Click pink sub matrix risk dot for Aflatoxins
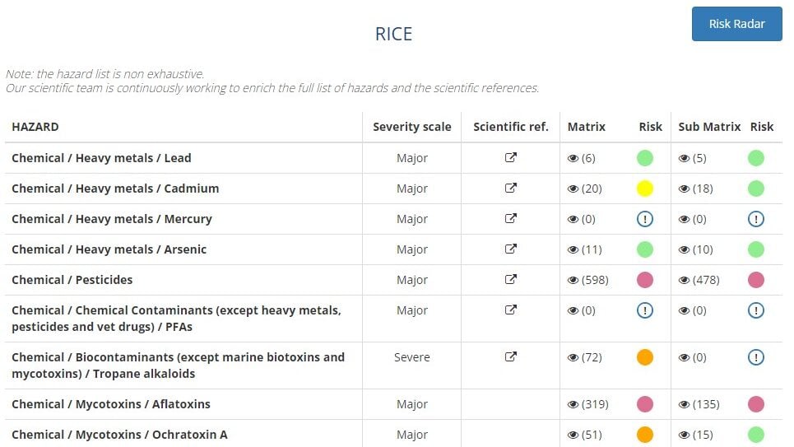The height and width of the screenshot is (447, 794). tap(755, 404)
